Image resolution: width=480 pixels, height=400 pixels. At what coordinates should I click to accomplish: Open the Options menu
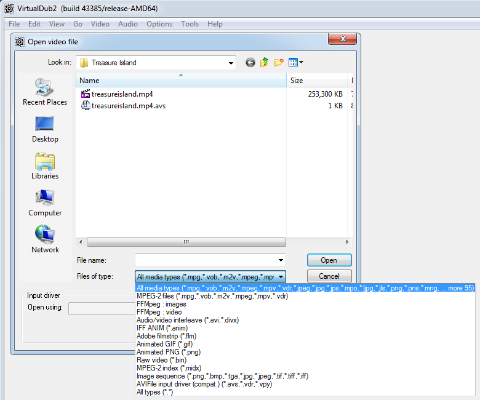[159, 24]
